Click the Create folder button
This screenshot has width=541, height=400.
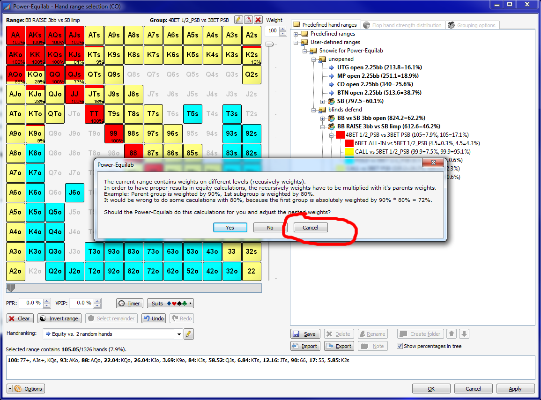pos(421,334)
